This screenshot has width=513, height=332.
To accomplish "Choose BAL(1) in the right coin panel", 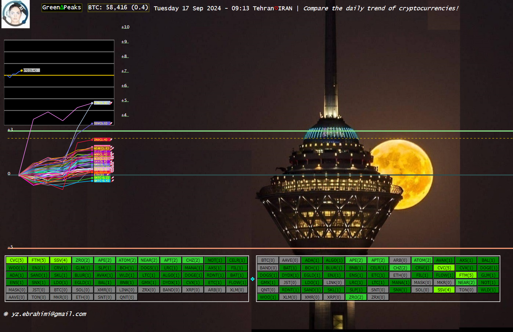I will pos(488,260).
